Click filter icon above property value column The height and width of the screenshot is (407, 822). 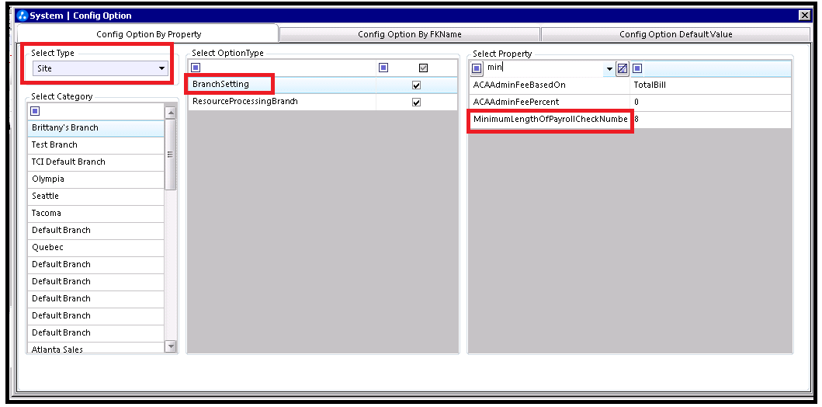pyautogui.click(x=637, y=68)
